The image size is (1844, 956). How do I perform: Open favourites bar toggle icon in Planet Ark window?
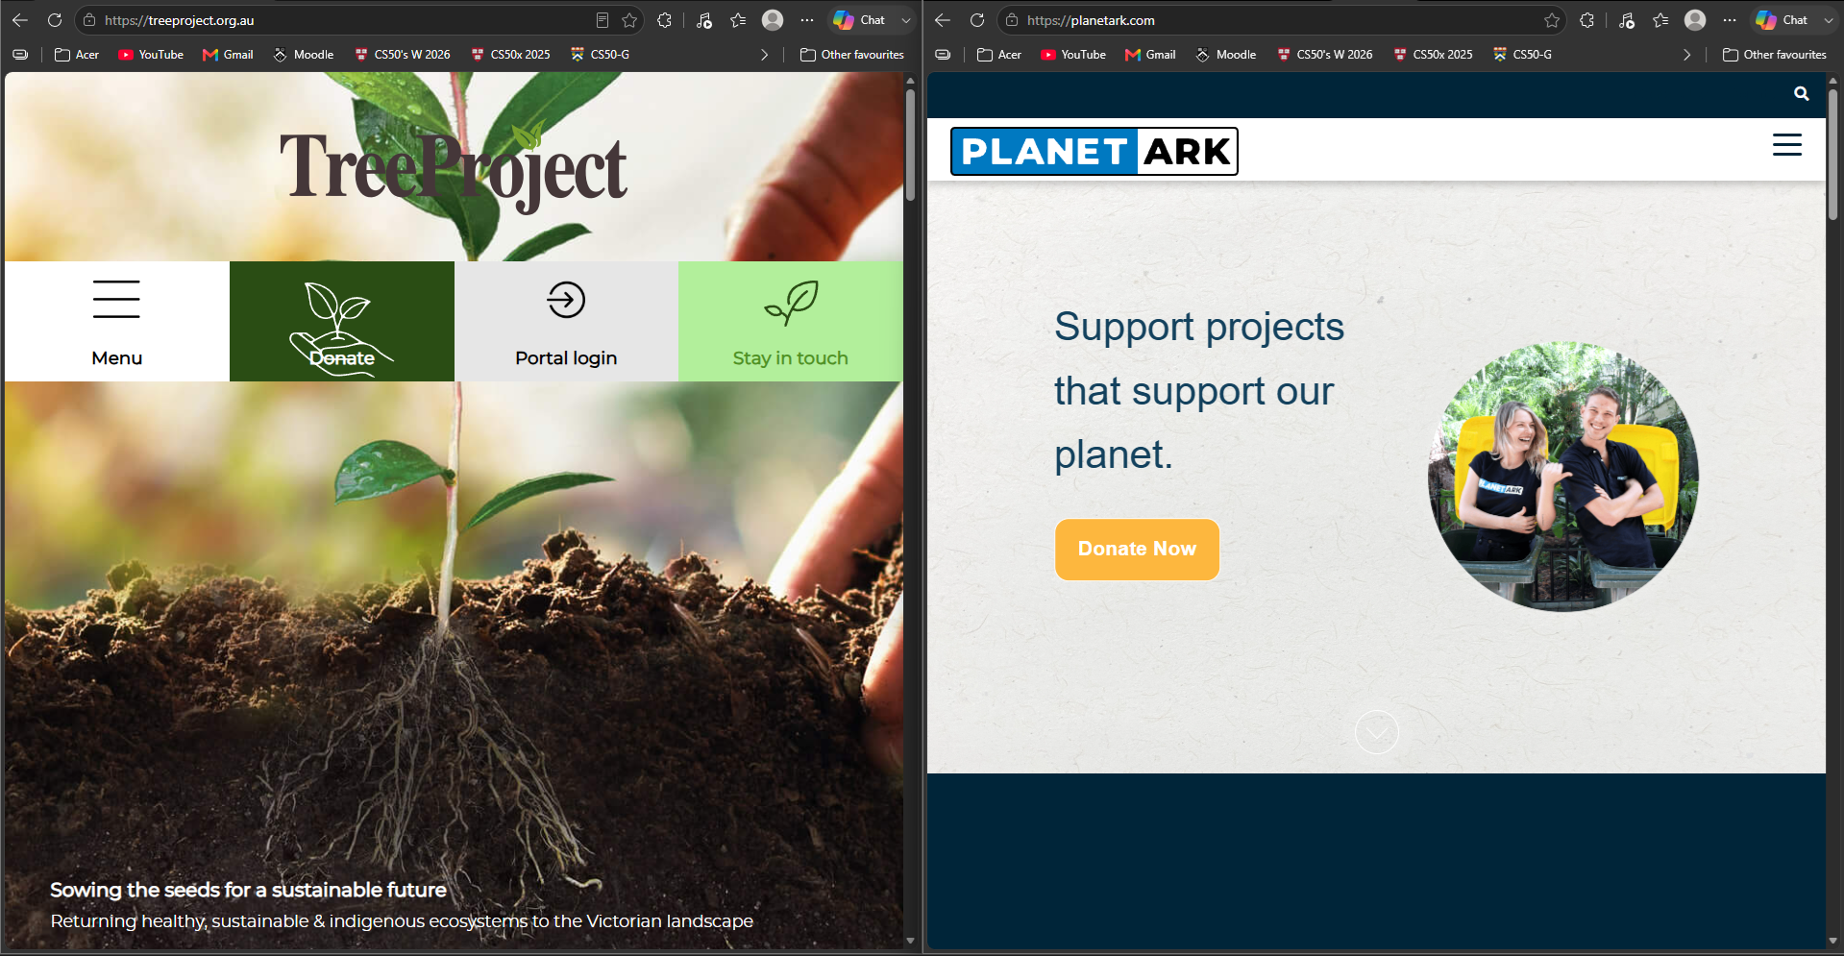point(943,55)
